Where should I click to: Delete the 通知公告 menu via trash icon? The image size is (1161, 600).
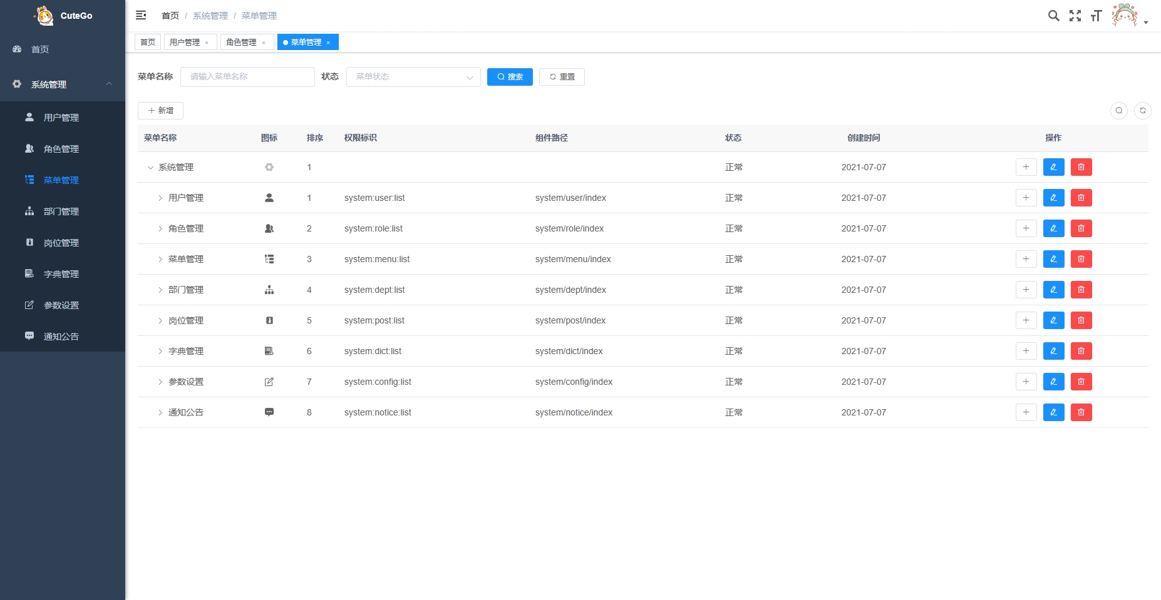point(1081,412)
